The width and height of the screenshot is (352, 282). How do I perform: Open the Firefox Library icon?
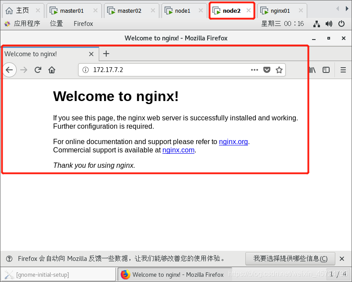312,70
